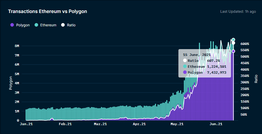Viewport: 262px width, 134px height.
Task: Click the 8M tick on left axis
Action: (x=17, y=46)
